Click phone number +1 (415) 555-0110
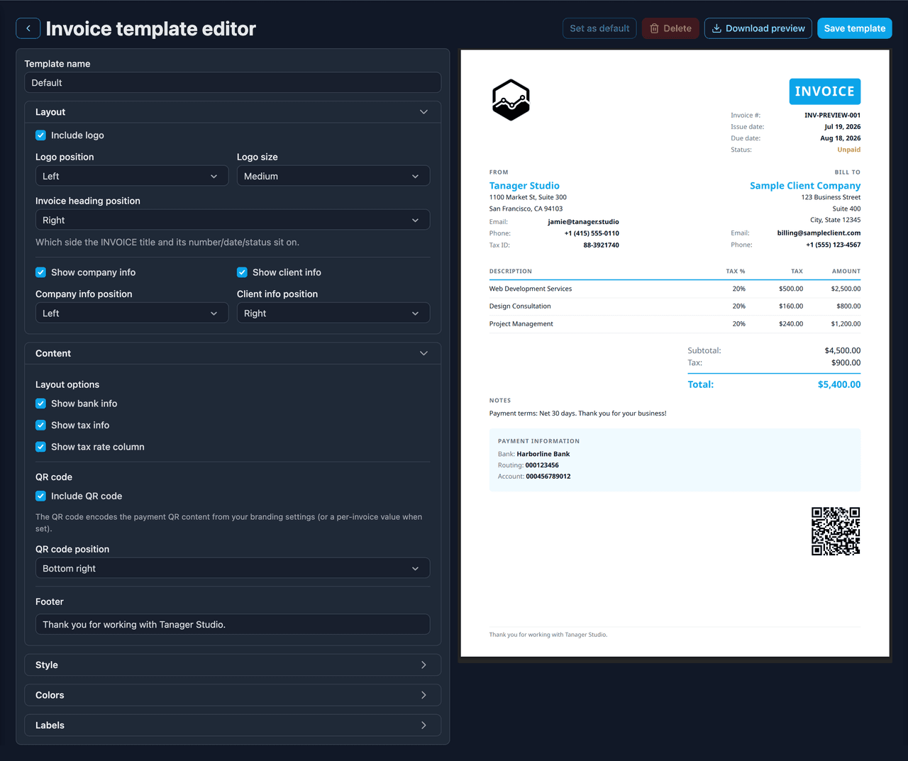The height and width of the screenshot is (761, 908). click(x=592, y=233)
